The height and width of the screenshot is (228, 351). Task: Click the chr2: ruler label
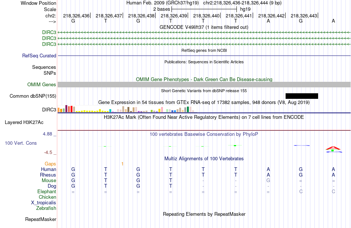click(x=51, y=16)
